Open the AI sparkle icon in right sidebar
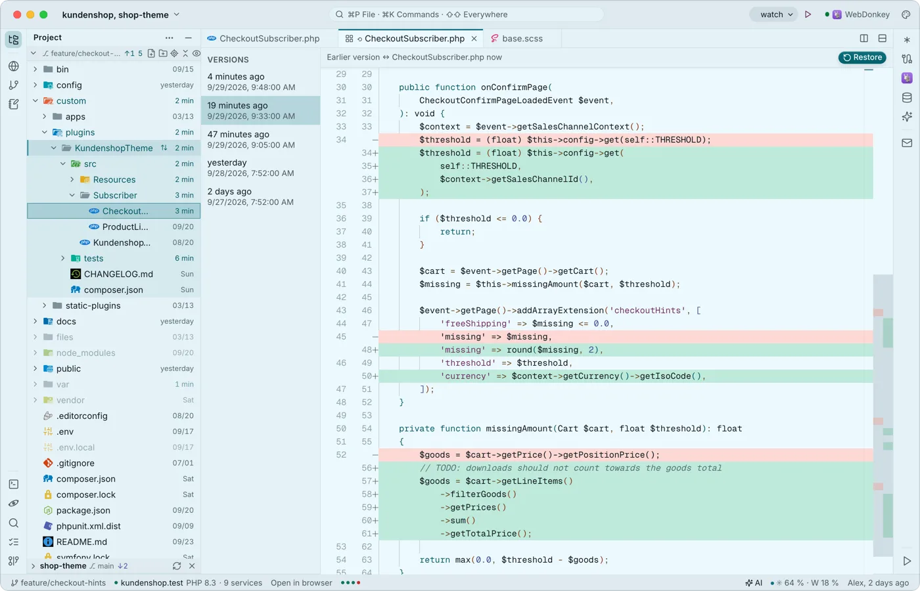The width and height of the screenshot is (920, 591). pos(907,117)
